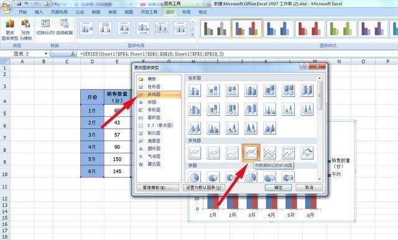Click the Office button orb

point(7,7)
